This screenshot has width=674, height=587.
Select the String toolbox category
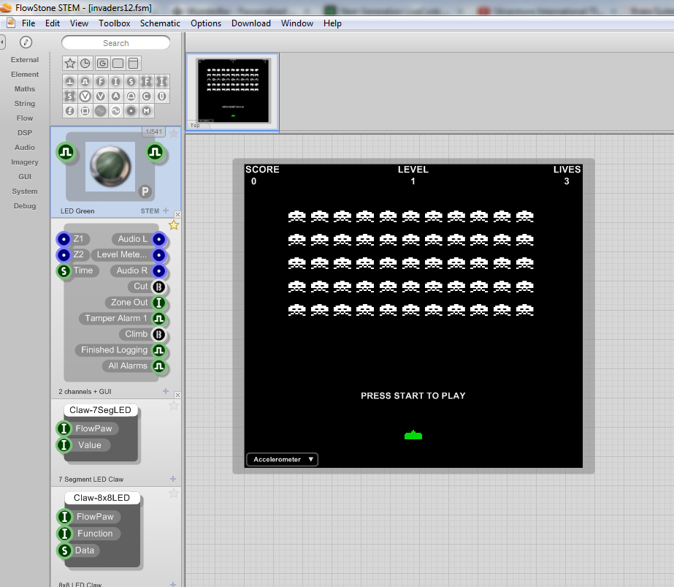click(x=25, y=104)
